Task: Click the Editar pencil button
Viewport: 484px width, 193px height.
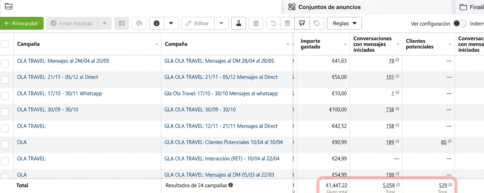Action: tap(198, 23)
